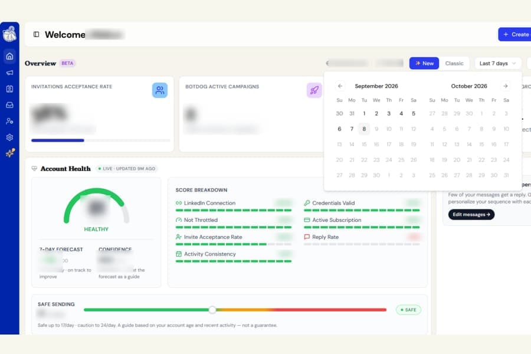Select September 6 in calendar

point(339,129)
